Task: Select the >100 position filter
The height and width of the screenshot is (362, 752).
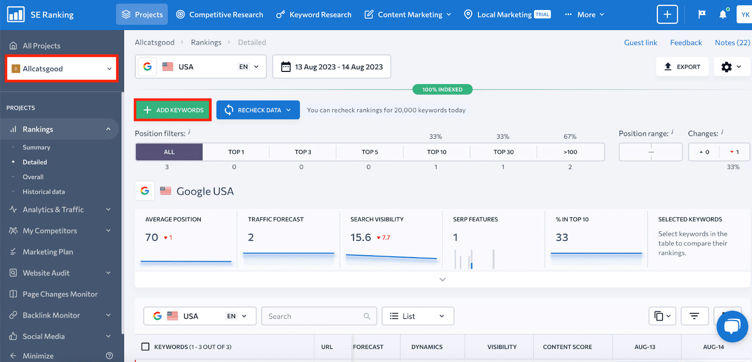Action: [x=571, y=152]
